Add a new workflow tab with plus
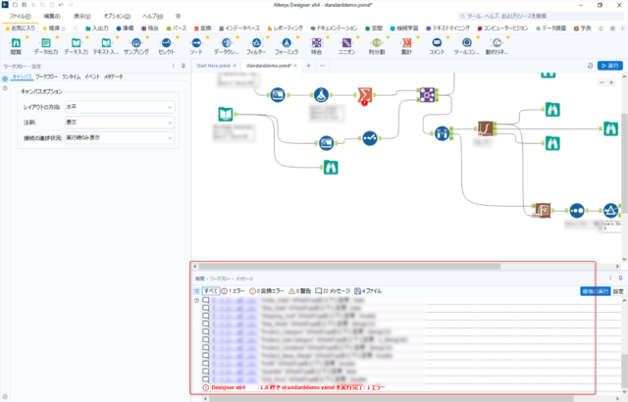 click(x=308, y=66)
